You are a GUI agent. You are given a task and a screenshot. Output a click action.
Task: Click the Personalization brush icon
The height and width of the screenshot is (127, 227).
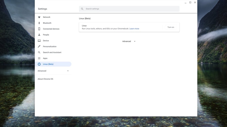39,46
